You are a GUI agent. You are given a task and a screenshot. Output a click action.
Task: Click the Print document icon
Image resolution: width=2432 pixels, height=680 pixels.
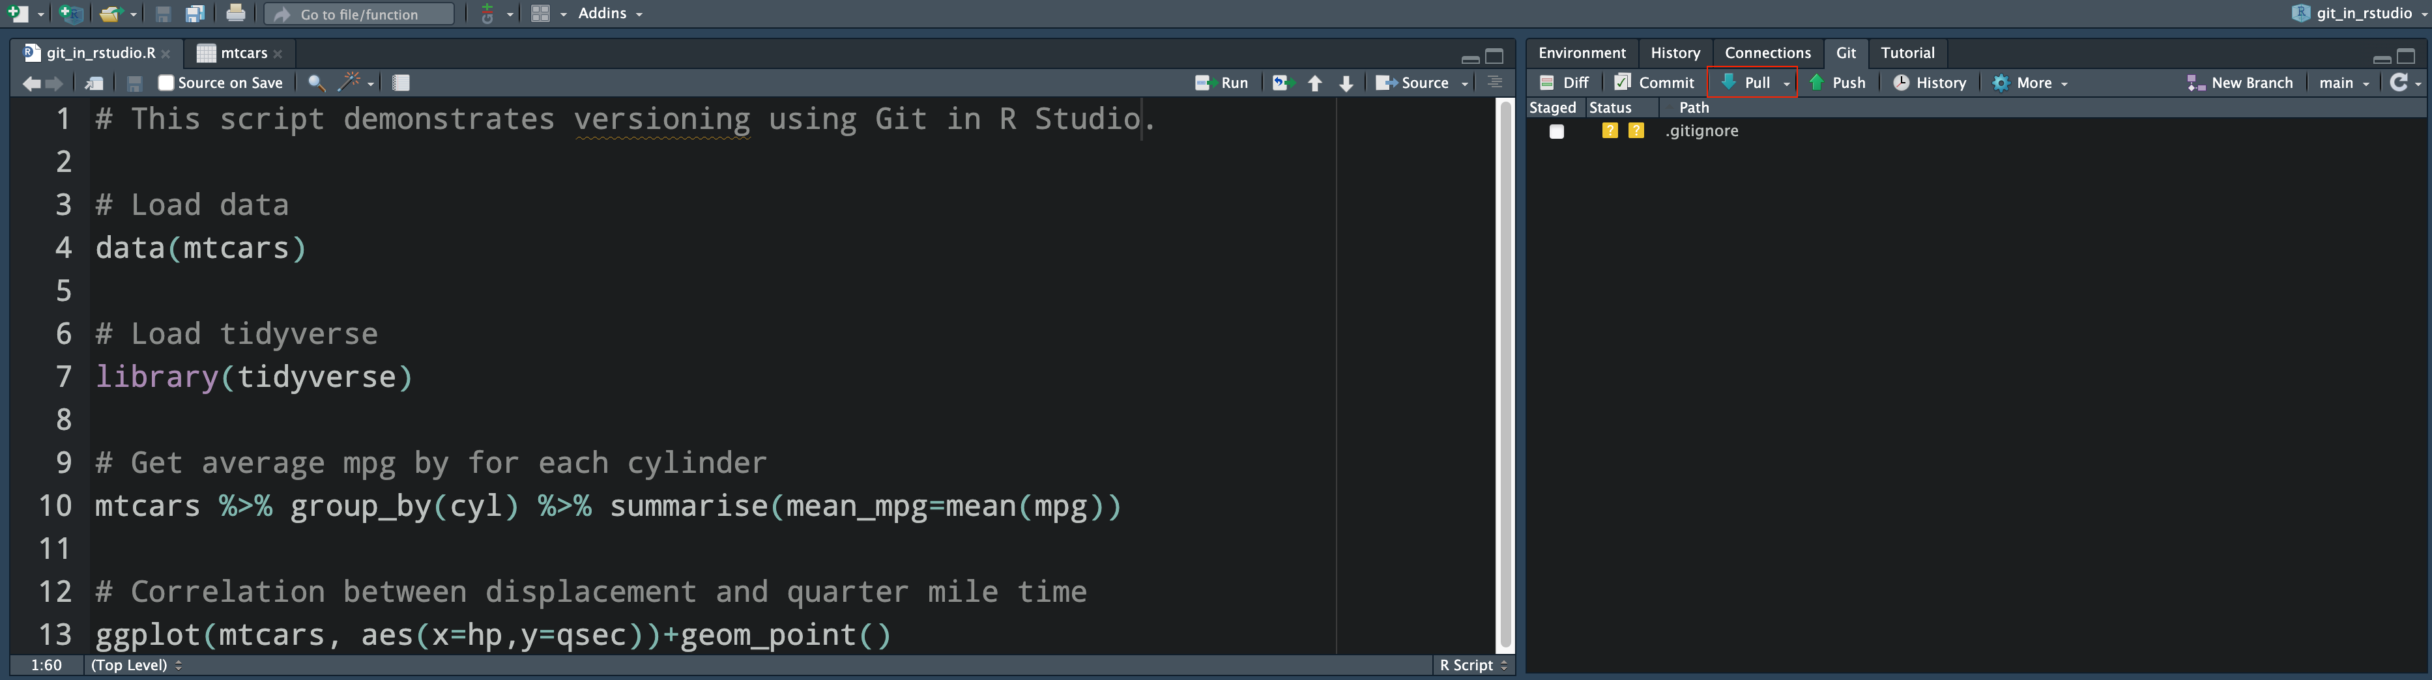pos(235,13)
